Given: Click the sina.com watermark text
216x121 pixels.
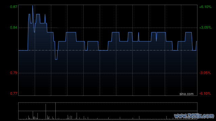Looking at the screenshot, I should point(186,94).
